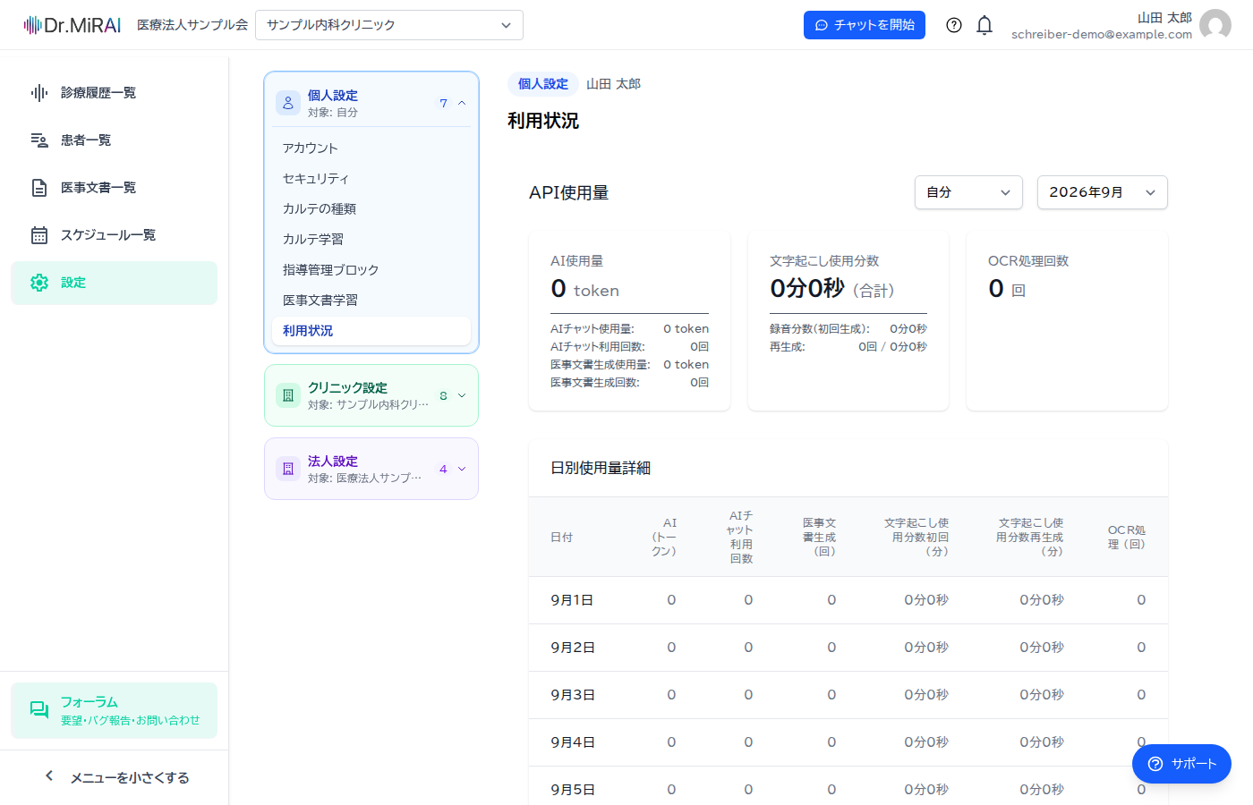Screen dimensions: 1253x805
Task: Open スケジュール一覧 in sidebar
Action: click(x=115, y=235)
